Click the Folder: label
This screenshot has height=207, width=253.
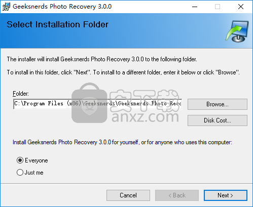[x=21, y=94]
